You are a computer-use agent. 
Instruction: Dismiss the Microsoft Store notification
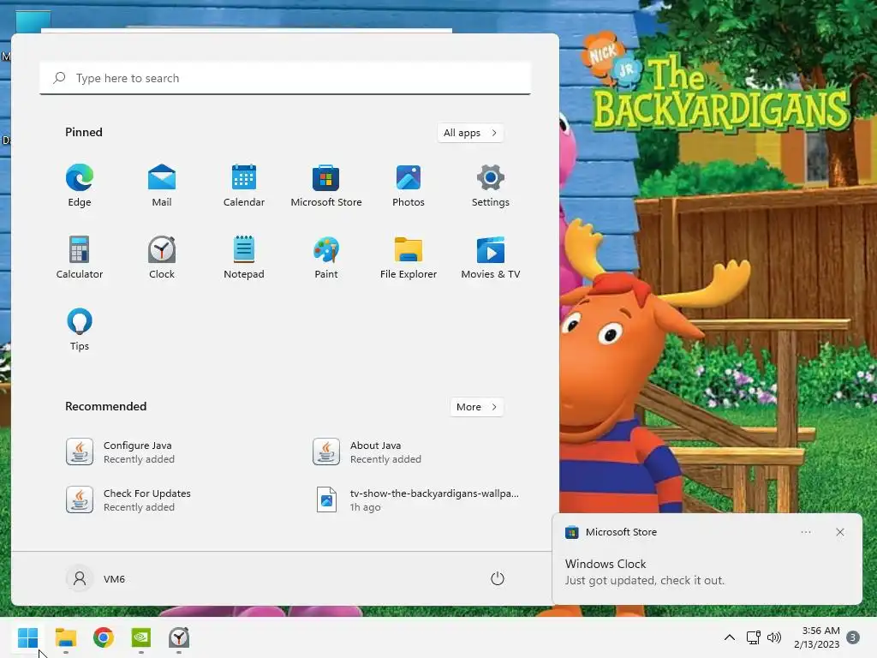click(840, 532)
